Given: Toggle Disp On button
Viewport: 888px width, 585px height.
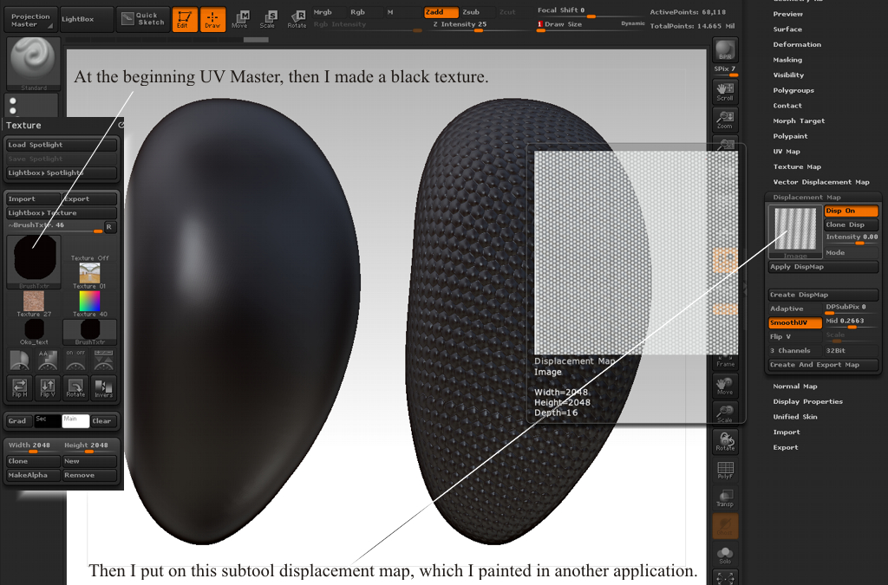Looking at the screenshot, I should point(852,211).
